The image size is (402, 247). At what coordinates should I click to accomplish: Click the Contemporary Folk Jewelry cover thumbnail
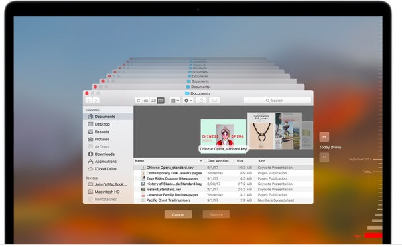click(x=261, y=131)
